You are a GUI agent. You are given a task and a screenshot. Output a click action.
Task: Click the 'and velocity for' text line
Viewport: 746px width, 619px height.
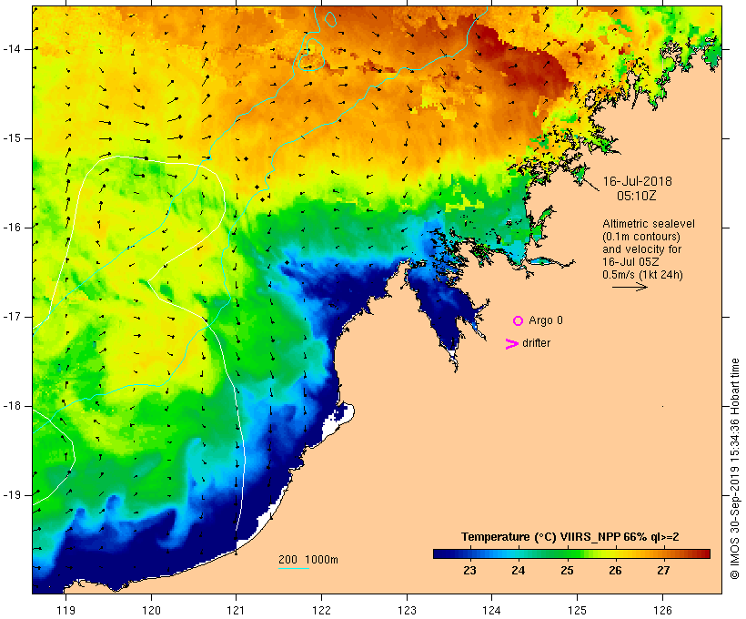[641, 249]
